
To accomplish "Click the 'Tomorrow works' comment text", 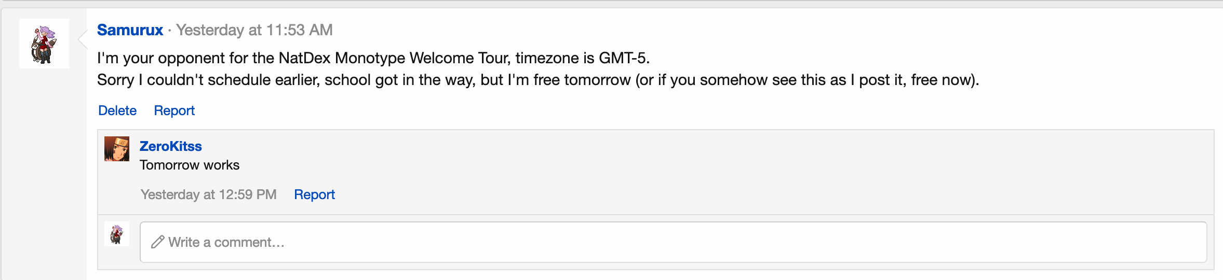I will tap(190, 165).
